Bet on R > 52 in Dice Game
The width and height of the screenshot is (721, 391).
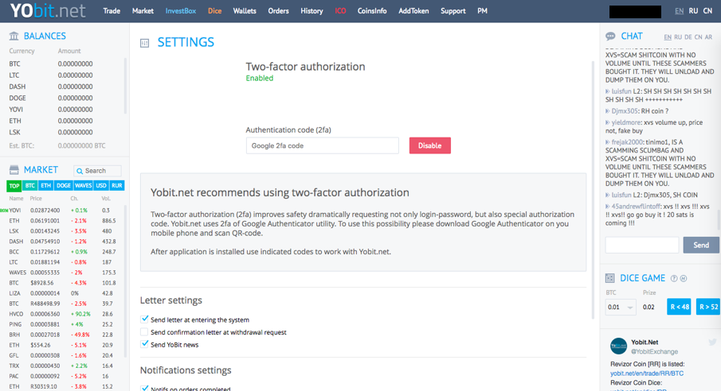pos(708,307)
